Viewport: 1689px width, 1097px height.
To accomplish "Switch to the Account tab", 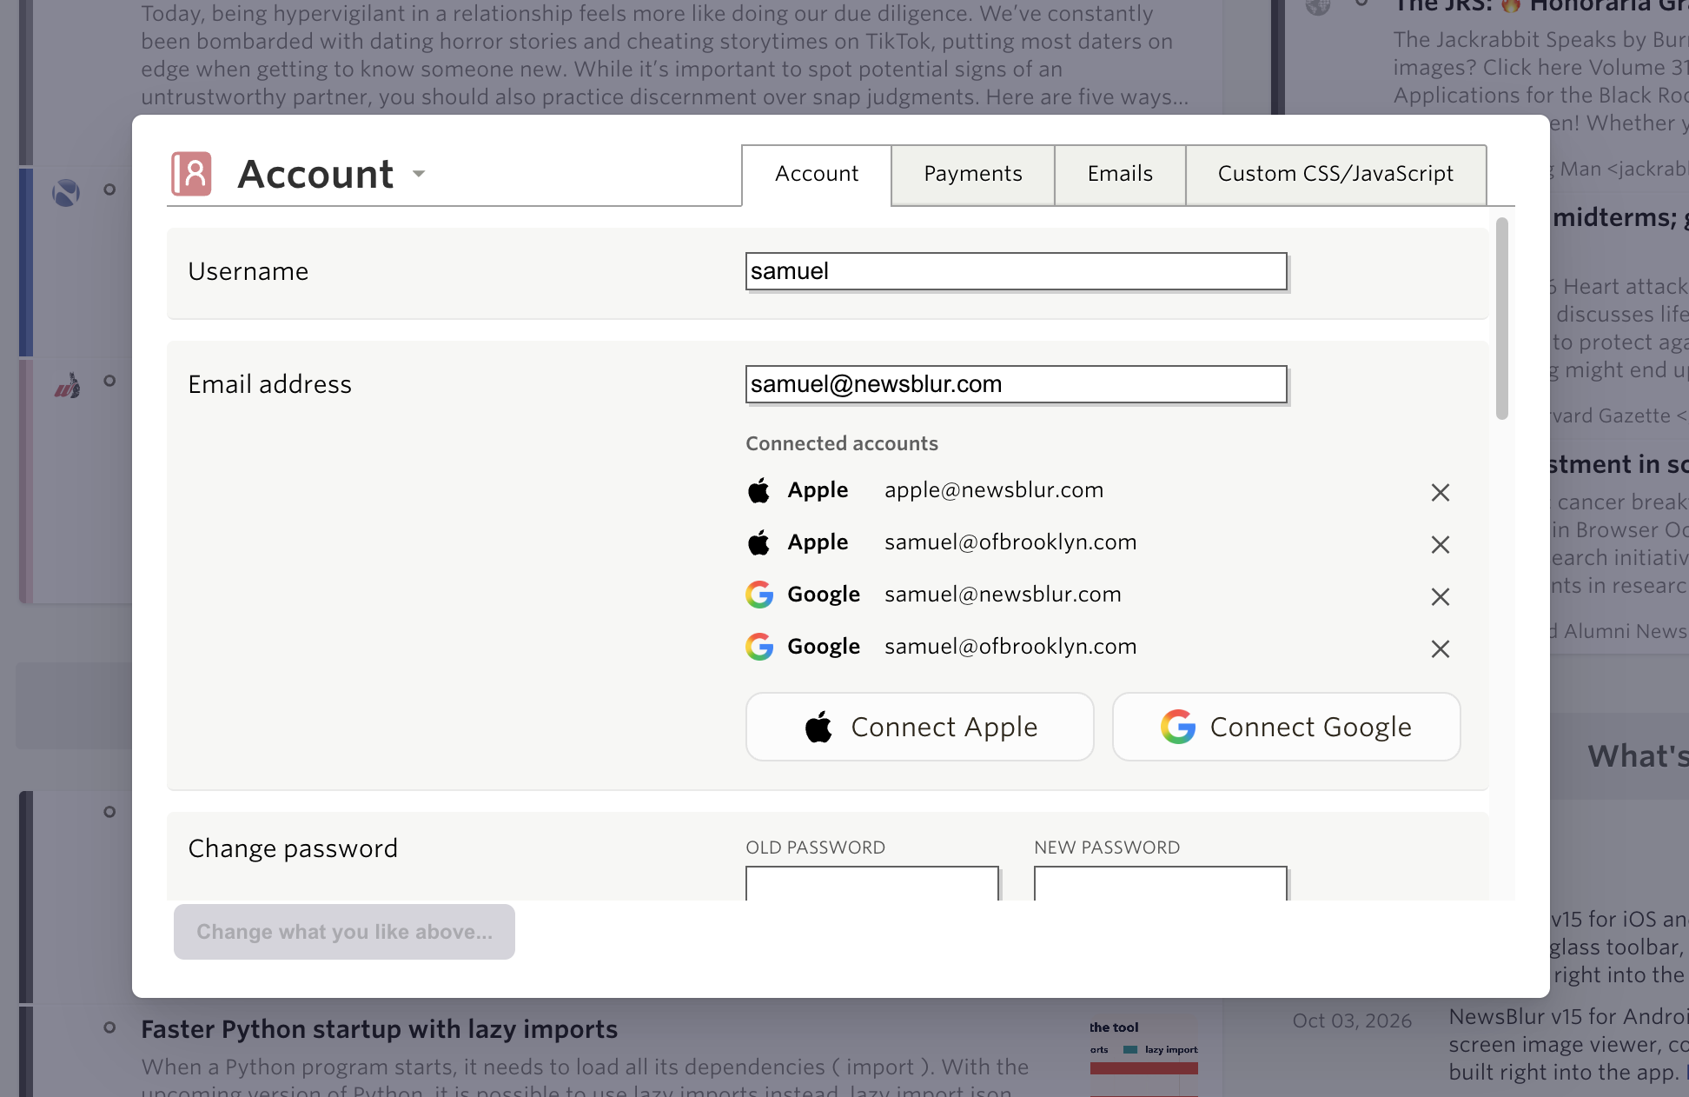I will coord(817,175).
